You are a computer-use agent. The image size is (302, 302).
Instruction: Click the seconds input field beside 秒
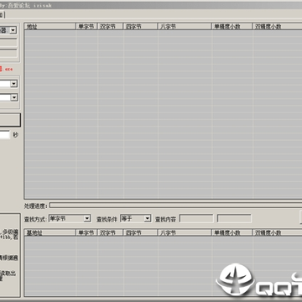5,135
